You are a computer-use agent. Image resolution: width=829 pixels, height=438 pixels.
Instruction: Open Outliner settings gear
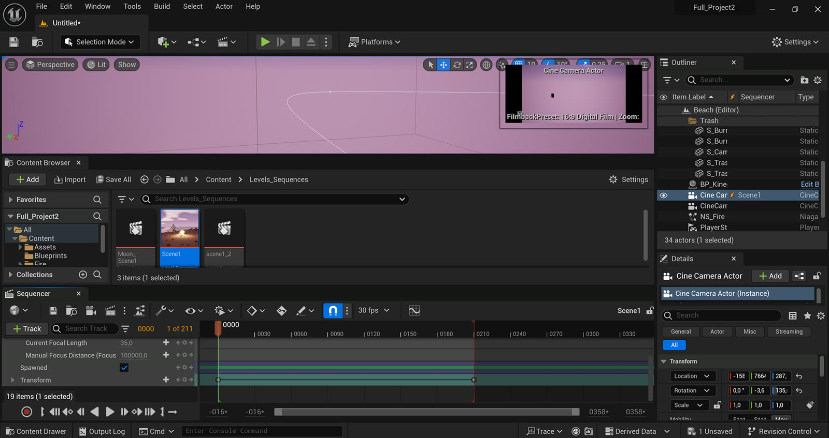[818, 80]
